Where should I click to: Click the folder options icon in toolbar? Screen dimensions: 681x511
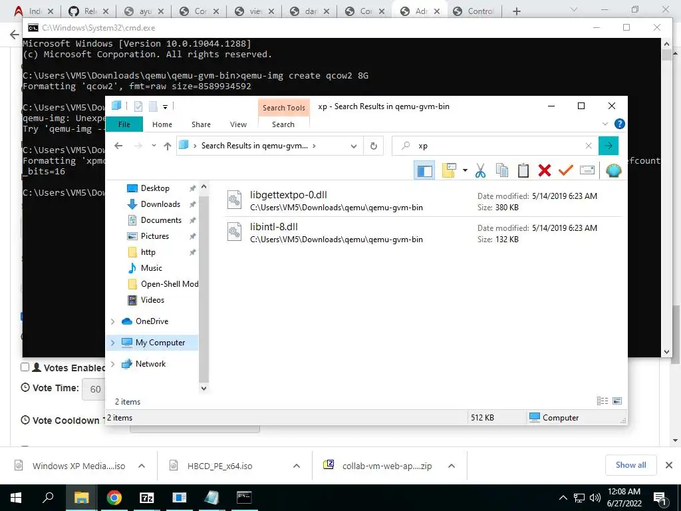point(449,170)
